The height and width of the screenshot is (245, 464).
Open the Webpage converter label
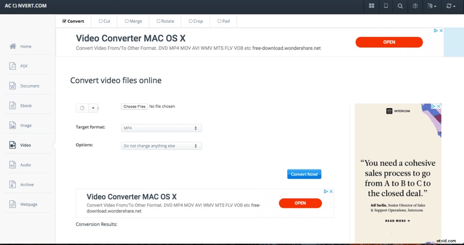[x=29, y=204]
